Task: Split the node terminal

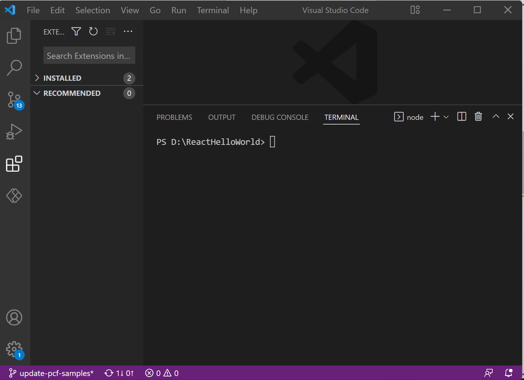Action: [x=461, y=116]
